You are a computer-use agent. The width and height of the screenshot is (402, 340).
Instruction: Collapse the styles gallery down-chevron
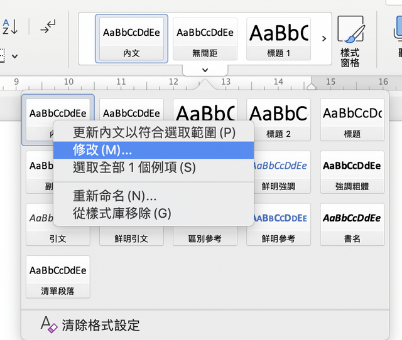click(205, 70)
